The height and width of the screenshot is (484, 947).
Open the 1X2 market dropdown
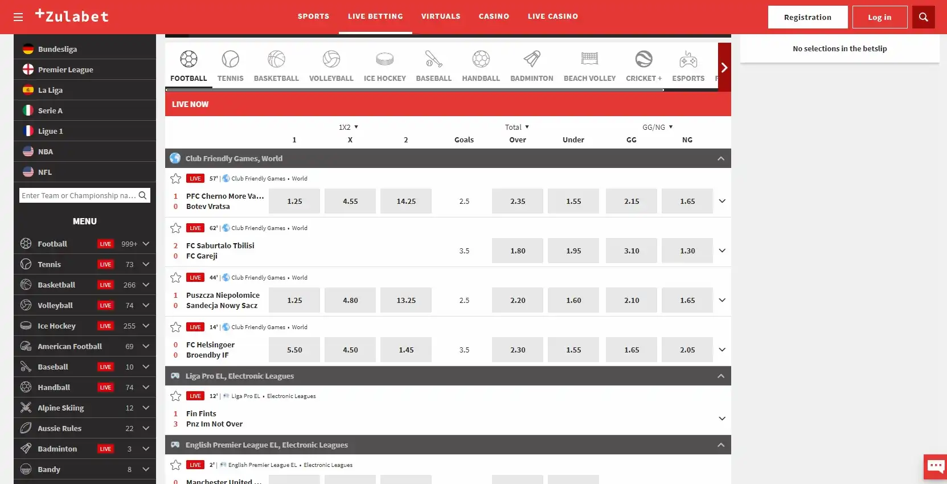(349, 128)
